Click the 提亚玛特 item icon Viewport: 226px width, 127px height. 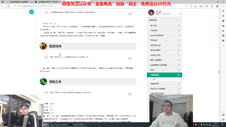click(x=43, y=46)
